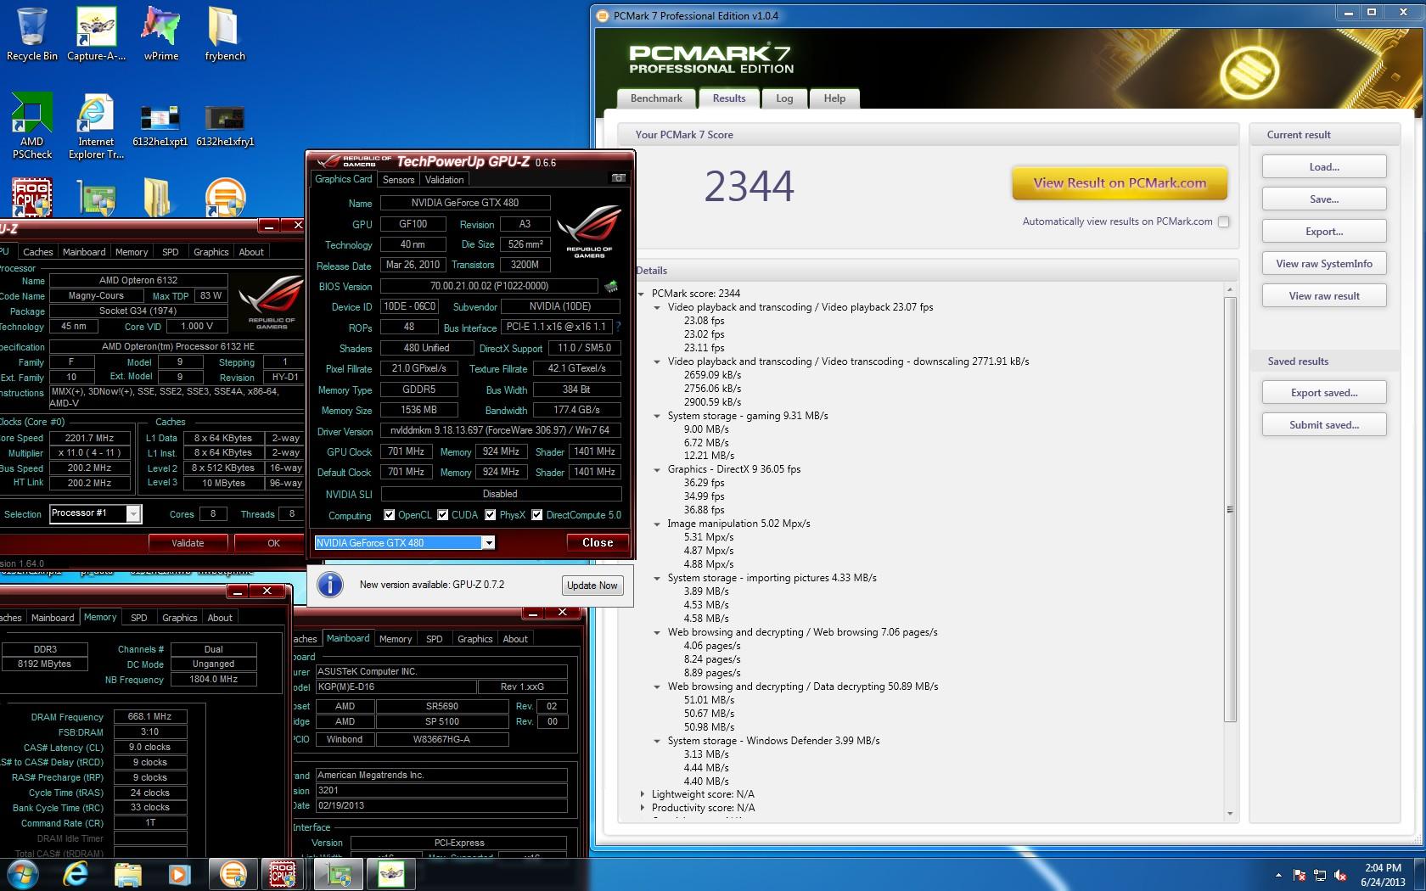Expand the Productivity score node
Screen dimensions: 1426x891
(x=642, y=808)
